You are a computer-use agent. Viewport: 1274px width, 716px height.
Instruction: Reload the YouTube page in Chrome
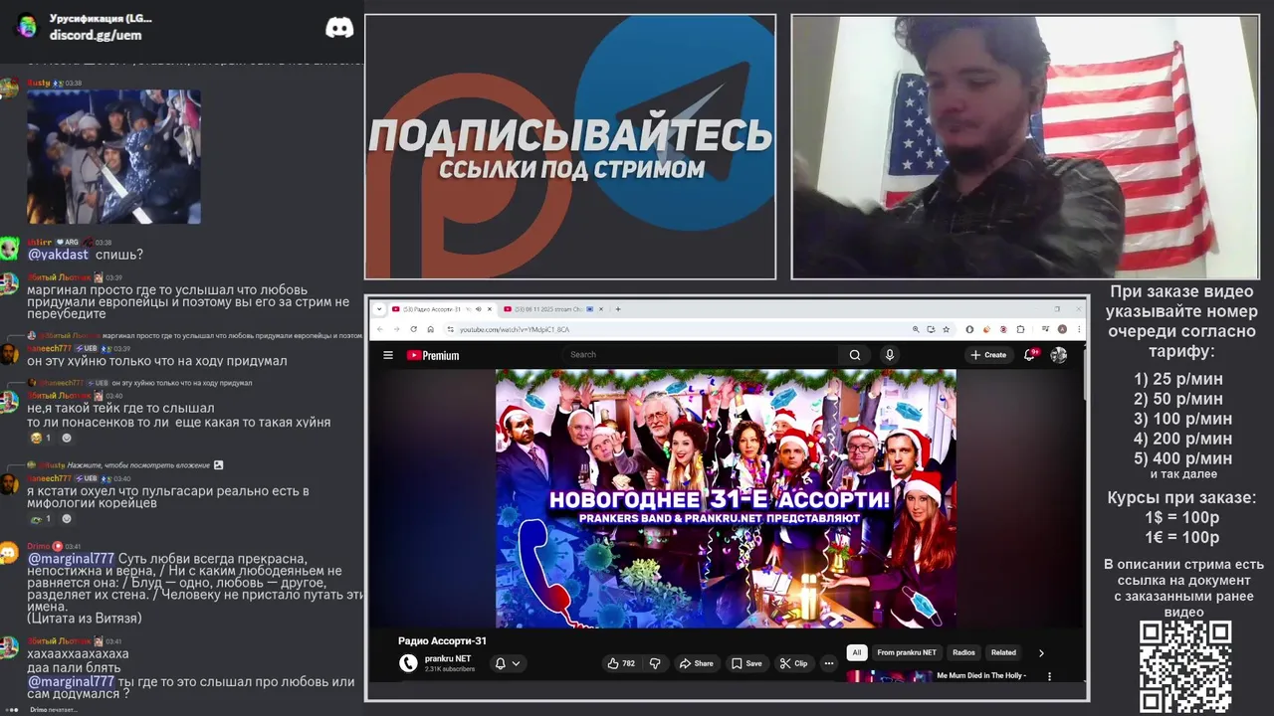coord(413,329)
